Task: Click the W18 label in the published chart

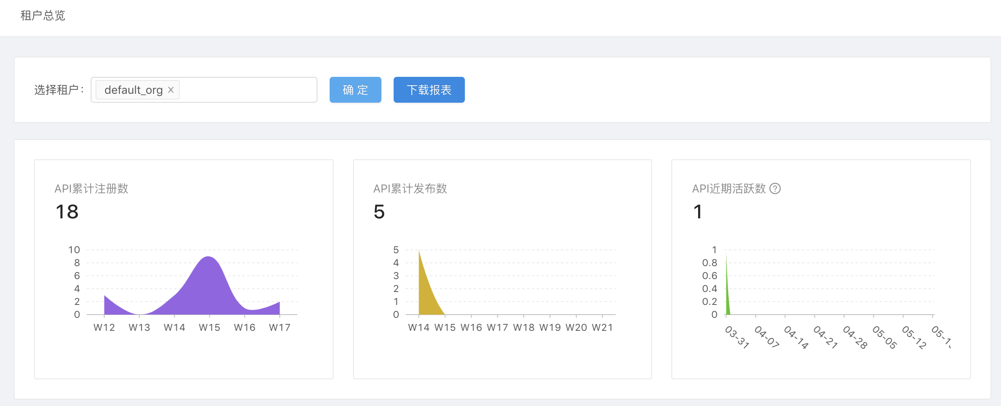Action: pyautogui.click(x=524, y=328)
